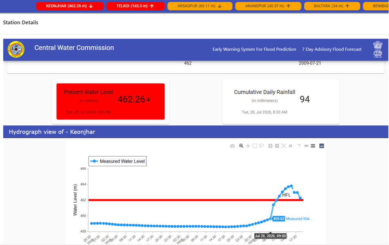Choose the Lasso Select tool
The width and height of the screenshot is (389, 245).
(x=261, y=146)
